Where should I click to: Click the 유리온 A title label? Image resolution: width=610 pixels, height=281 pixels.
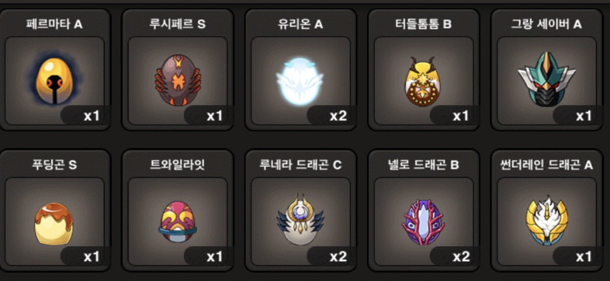click(301, 24)
